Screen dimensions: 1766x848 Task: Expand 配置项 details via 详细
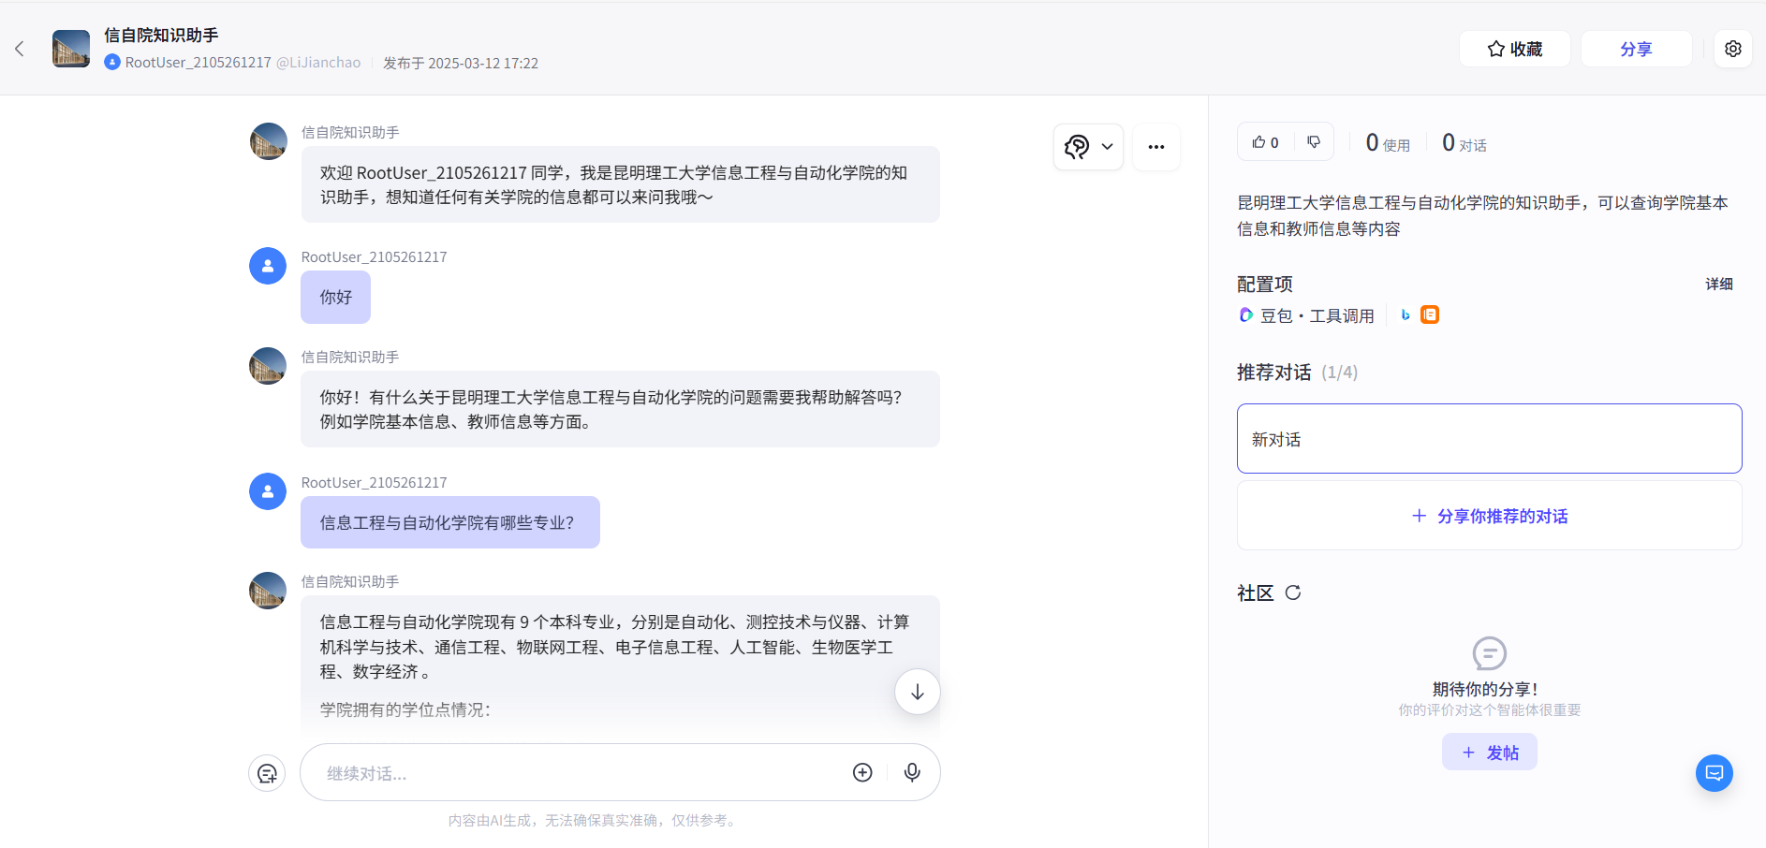point(1718,284)
